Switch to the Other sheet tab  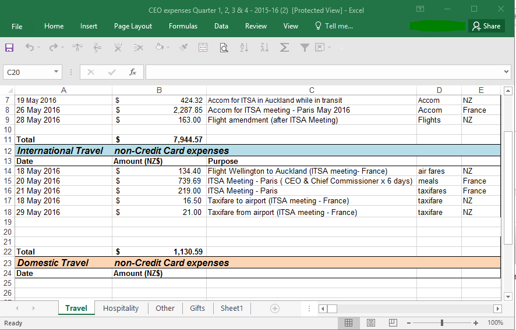(165, 309)
